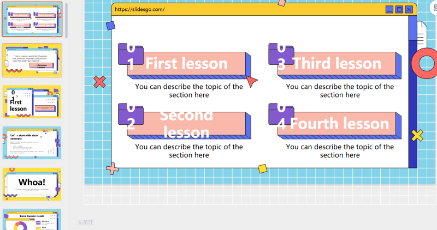437x230 pixels.
Task: Click the red ring shape on the right
Action: [x=425, y=63]
